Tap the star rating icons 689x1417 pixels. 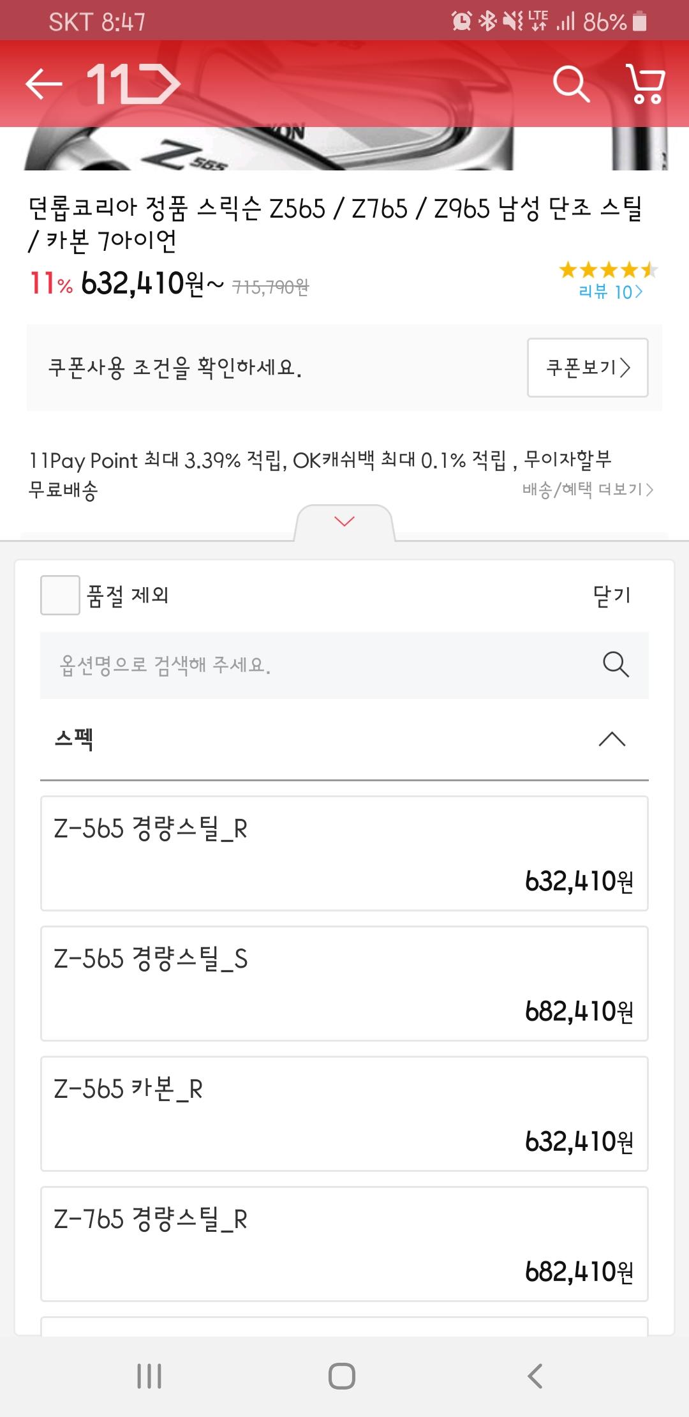coord(607,270)
